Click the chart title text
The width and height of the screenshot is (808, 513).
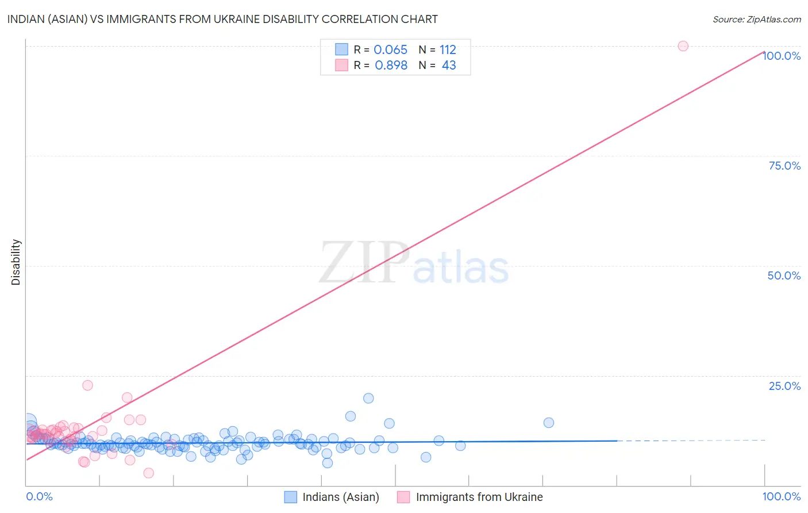[222, 19]
